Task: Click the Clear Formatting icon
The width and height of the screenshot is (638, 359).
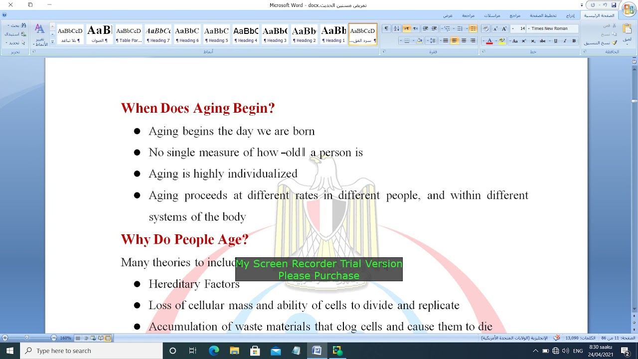Action: [485, 28]
